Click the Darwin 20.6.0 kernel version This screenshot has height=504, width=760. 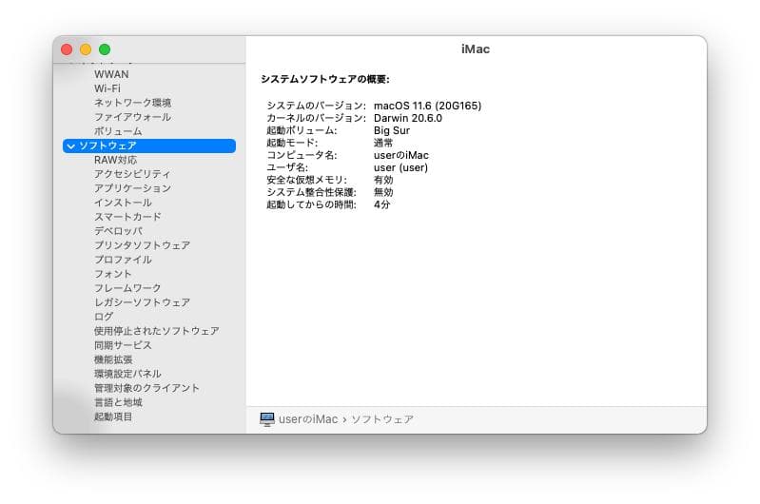tap(408, 118)
